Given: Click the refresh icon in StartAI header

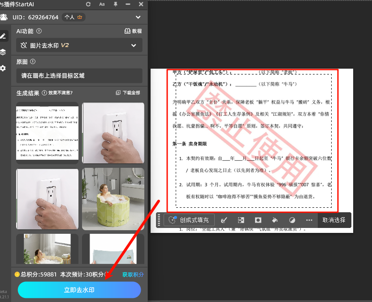Looking at the screenshot, I should point(88,4).
